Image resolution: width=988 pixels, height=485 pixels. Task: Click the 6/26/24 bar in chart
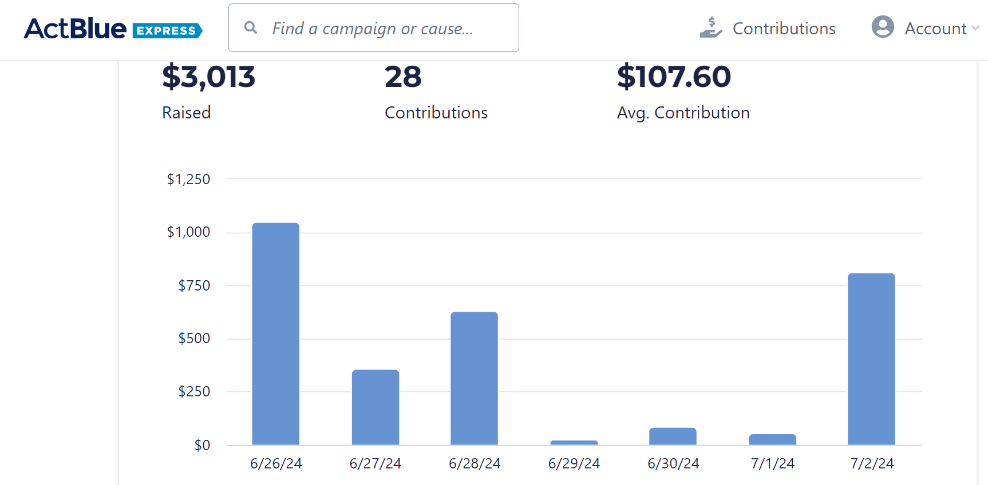tap(275, 334)
